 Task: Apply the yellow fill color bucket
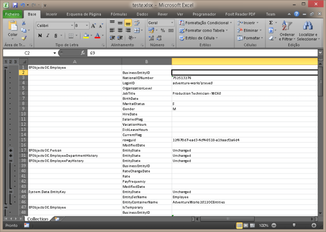point(86,36)
